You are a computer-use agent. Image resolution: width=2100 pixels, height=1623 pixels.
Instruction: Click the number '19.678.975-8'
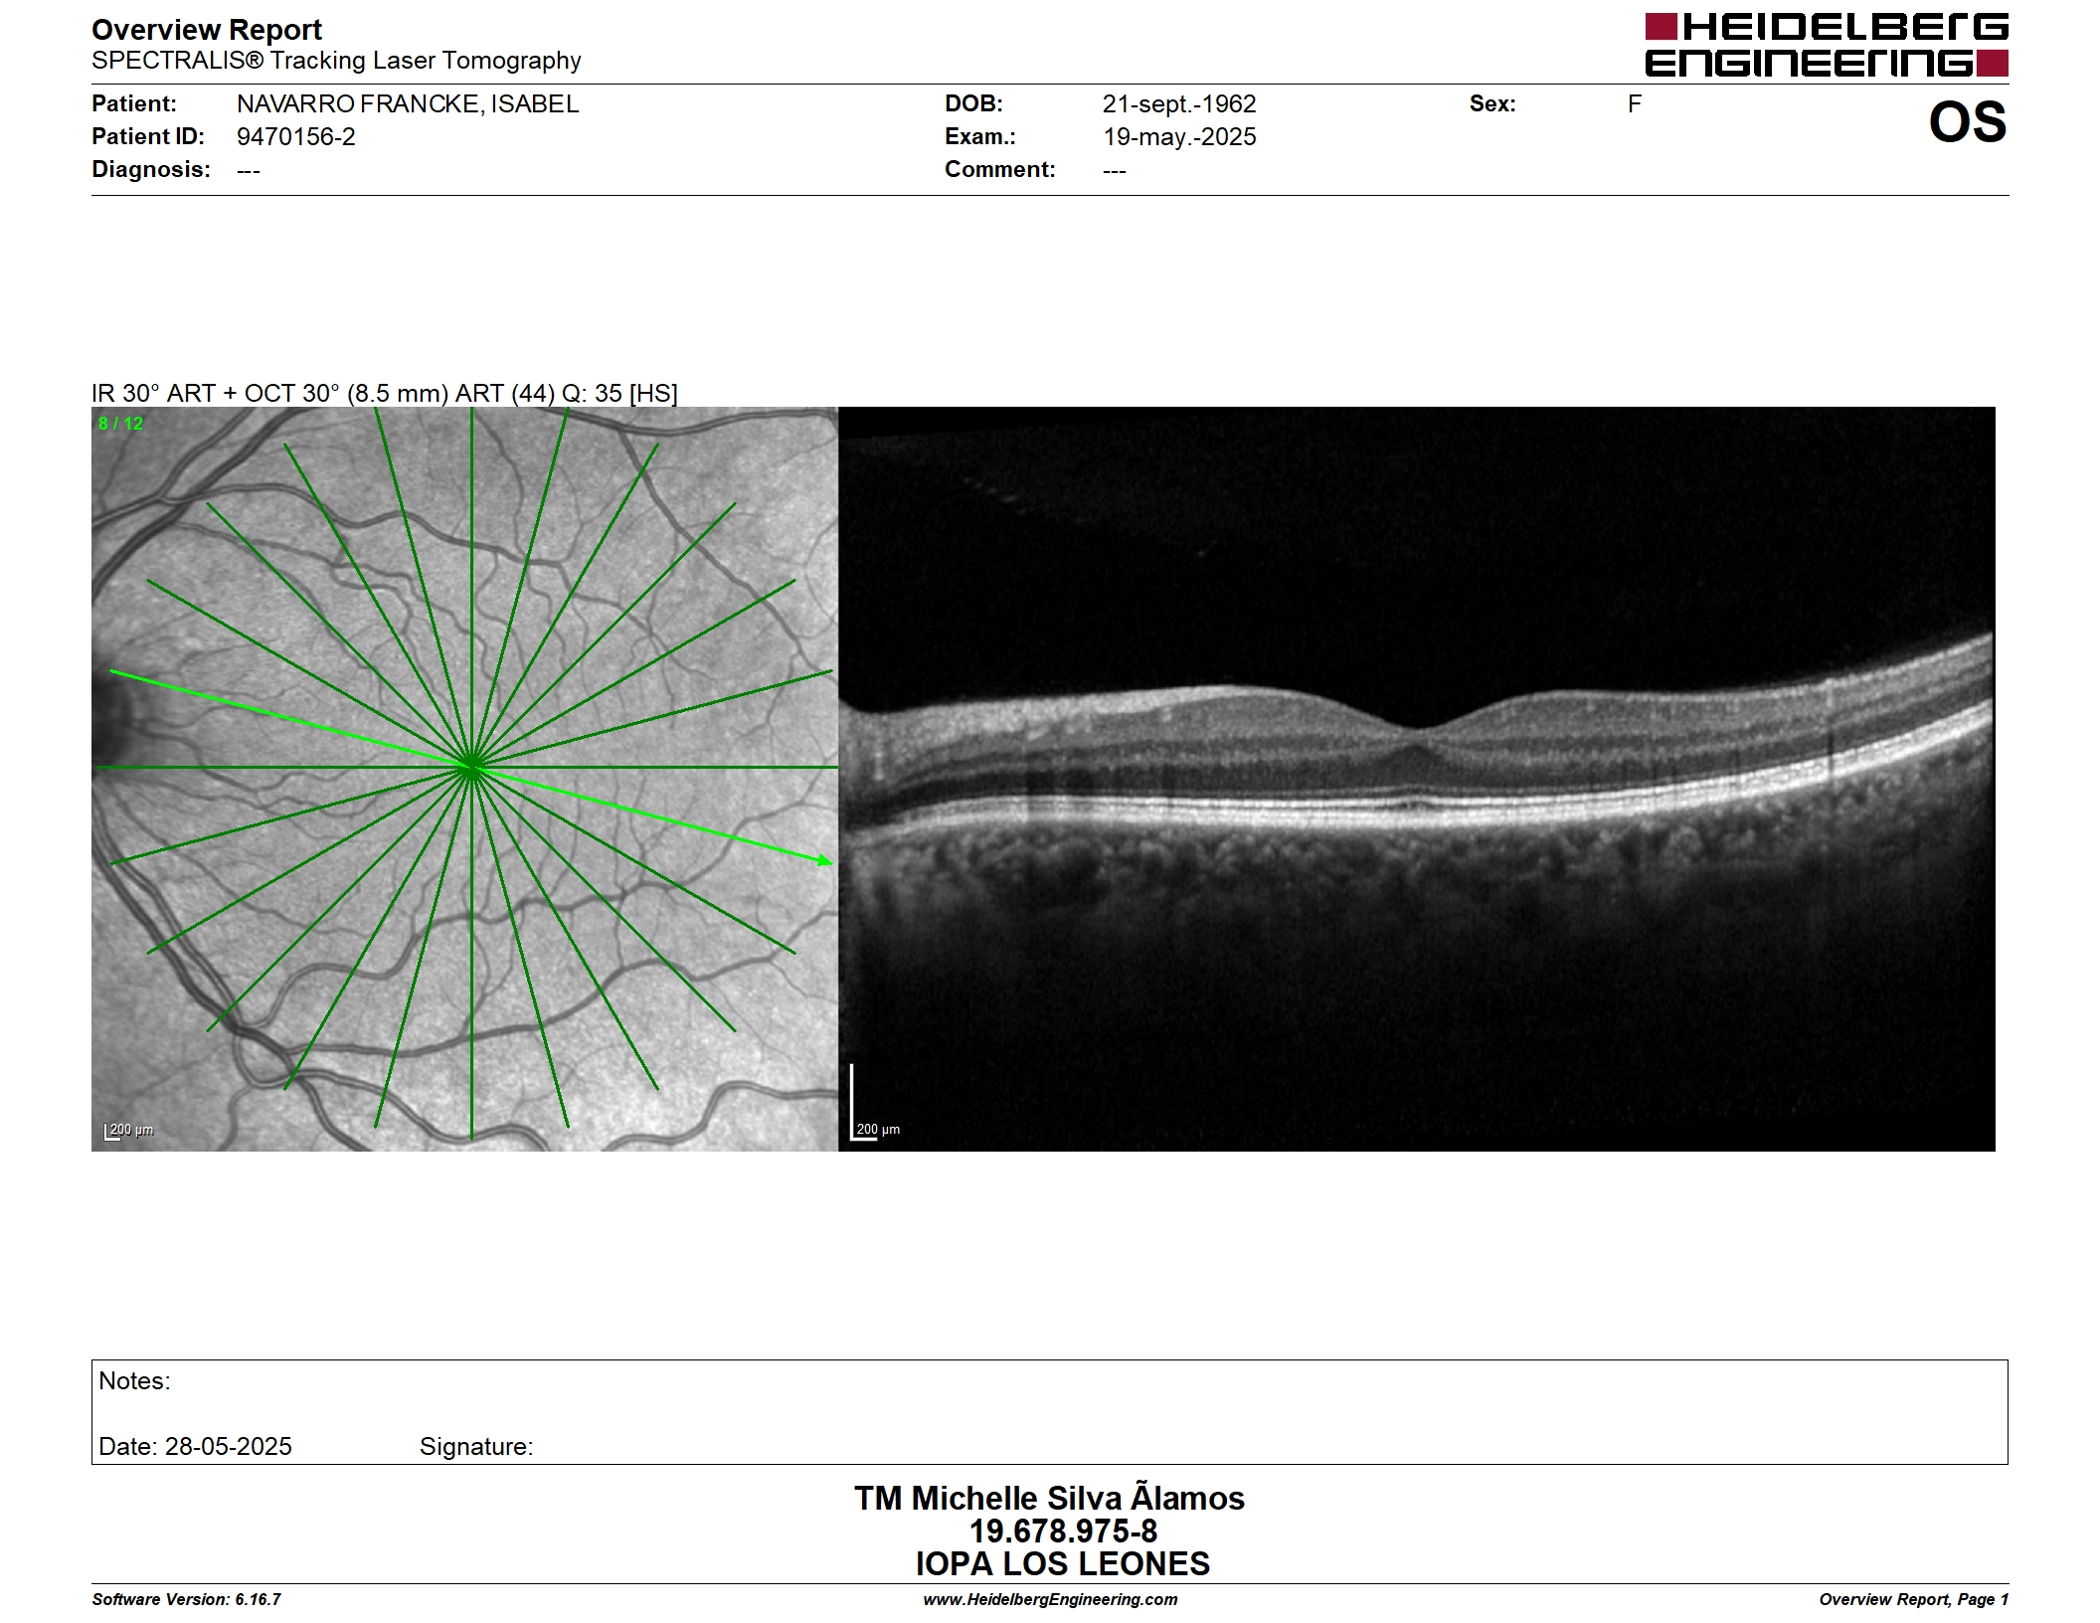pyautogui.click(x=1063, y=1531)
